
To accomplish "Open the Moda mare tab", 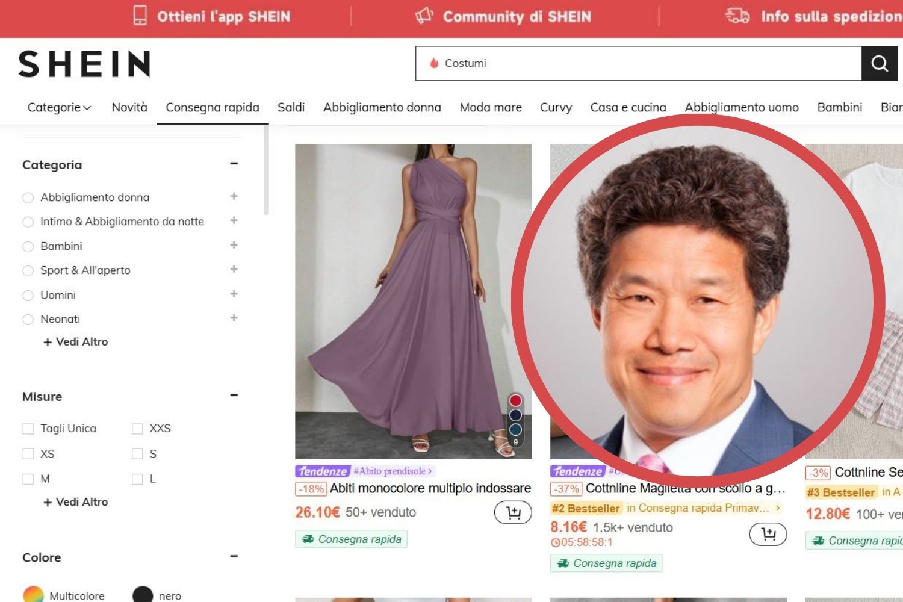I will coord(491,107).
